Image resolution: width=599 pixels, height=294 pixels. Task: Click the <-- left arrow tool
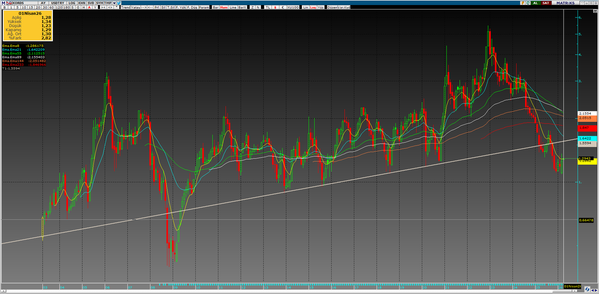(150, 7)
